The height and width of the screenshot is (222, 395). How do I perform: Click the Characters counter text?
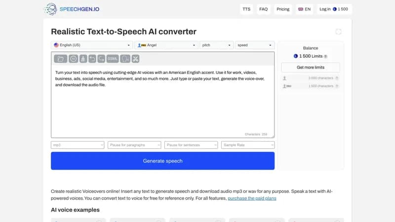pos(256,134)
